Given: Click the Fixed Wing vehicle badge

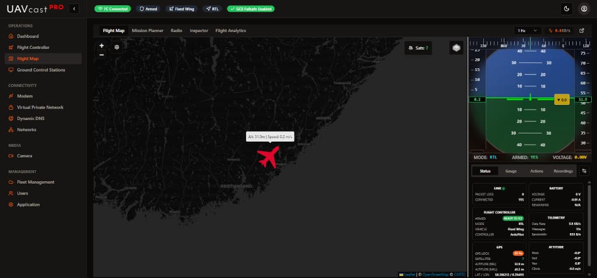Looking at the screenshot, I should pos(181,9).
